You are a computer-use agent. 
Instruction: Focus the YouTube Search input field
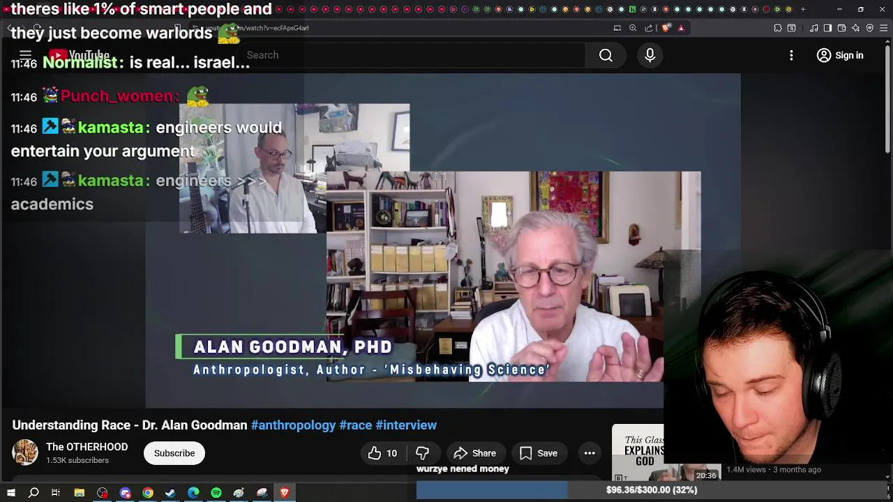tap(412, 55)
